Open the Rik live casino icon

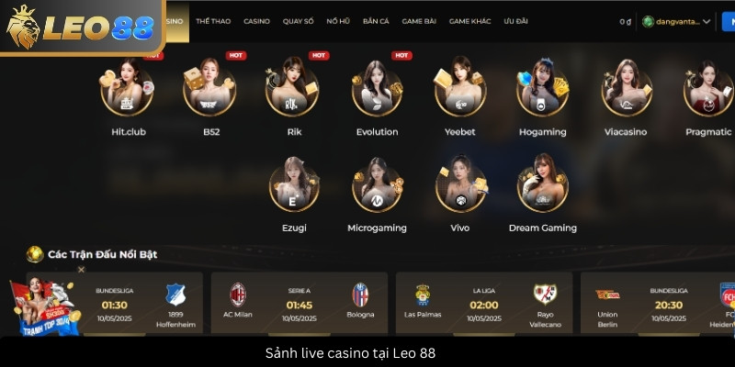pyautogui.click(x=292, y=88)
